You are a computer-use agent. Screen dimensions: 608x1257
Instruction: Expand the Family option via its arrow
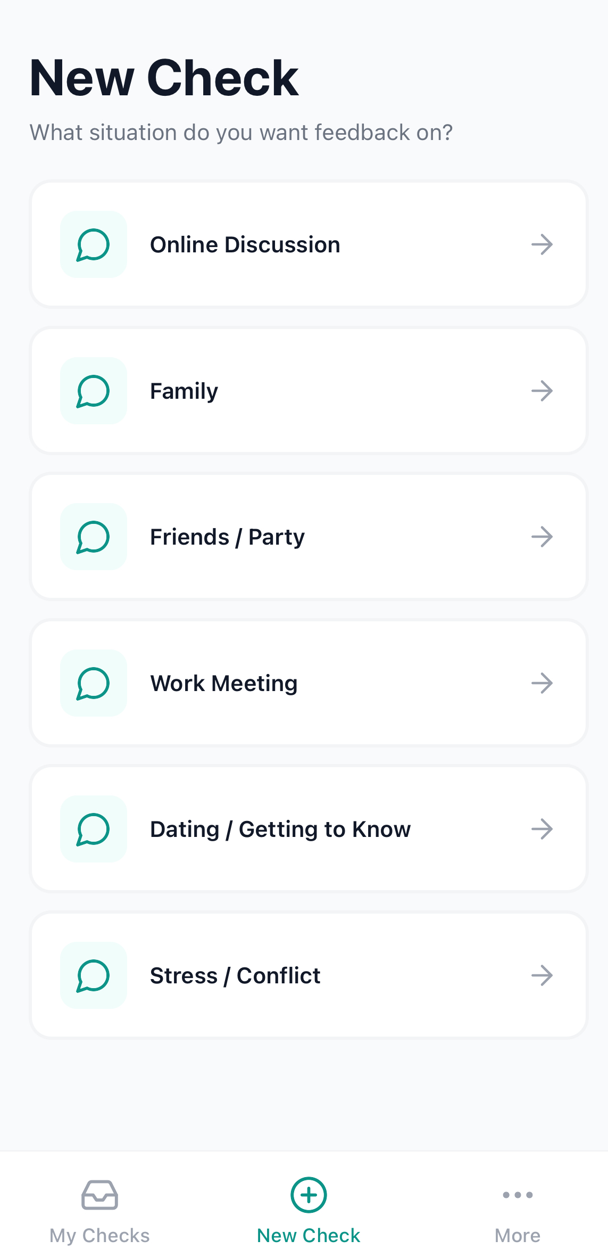pos(542,391)
